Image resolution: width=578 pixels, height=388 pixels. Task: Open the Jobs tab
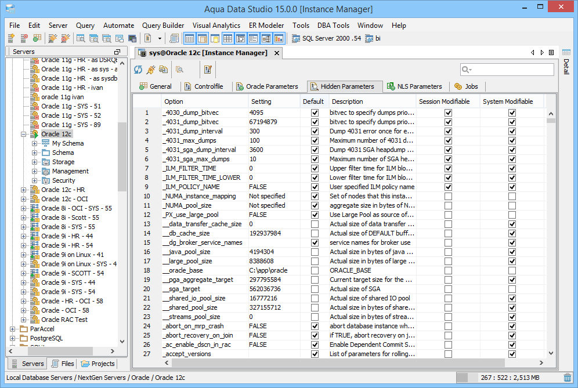(467, 86)
